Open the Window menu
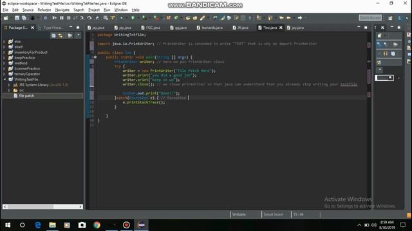Image resolution: width=412 pixels, height=231 pixels. coord(121,10)
